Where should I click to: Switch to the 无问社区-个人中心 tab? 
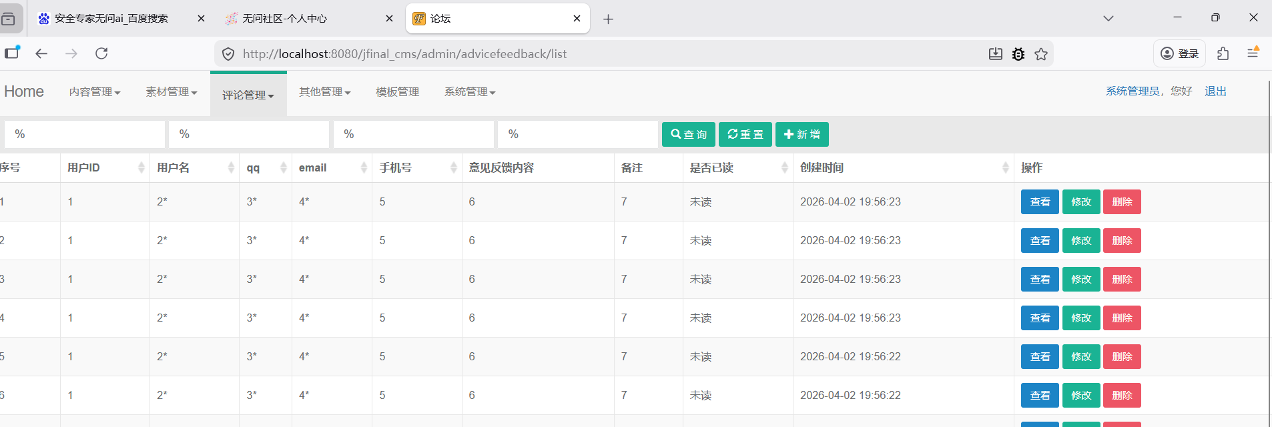[x=308, y=19]
